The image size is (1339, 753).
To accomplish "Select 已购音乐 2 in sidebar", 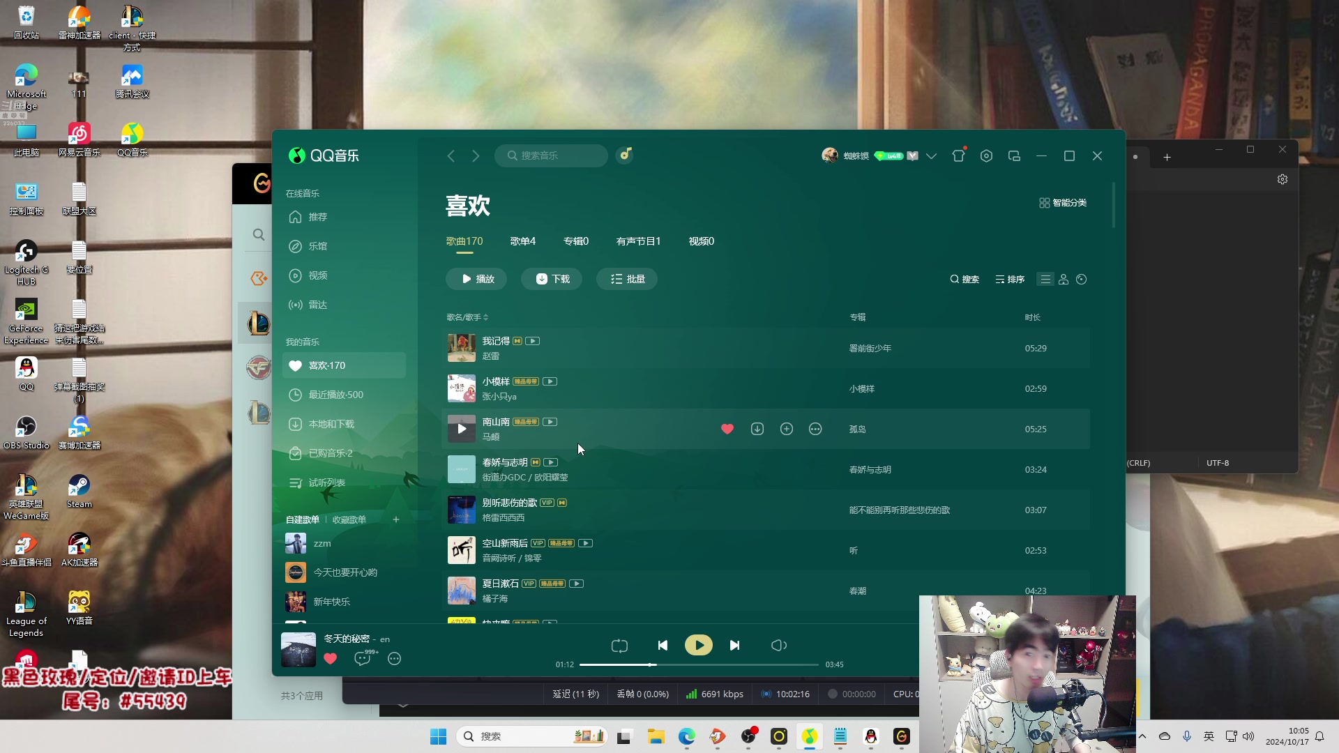I will pos(344,453).
